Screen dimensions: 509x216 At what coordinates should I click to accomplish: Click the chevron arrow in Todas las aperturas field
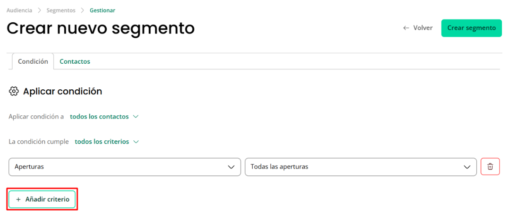pyautogui.click(x=467, y=167)
